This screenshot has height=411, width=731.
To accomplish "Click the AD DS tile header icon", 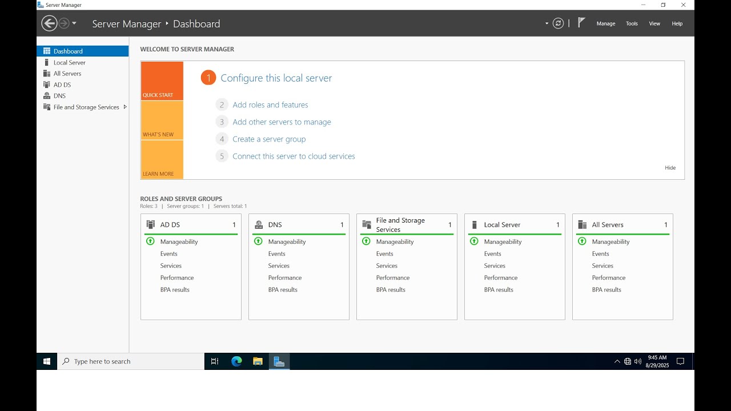I will pos(151,224).
